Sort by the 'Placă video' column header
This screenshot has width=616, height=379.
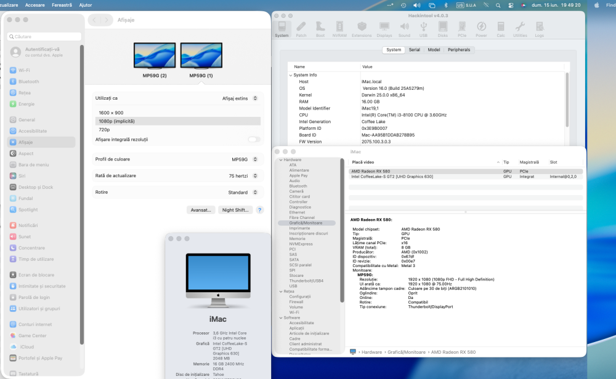424,162
